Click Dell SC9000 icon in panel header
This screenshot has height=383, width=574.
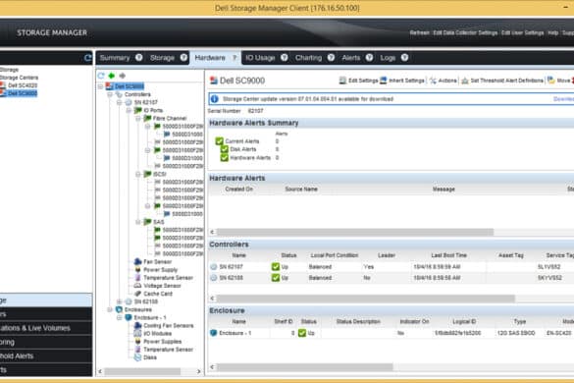click(214, 81)
